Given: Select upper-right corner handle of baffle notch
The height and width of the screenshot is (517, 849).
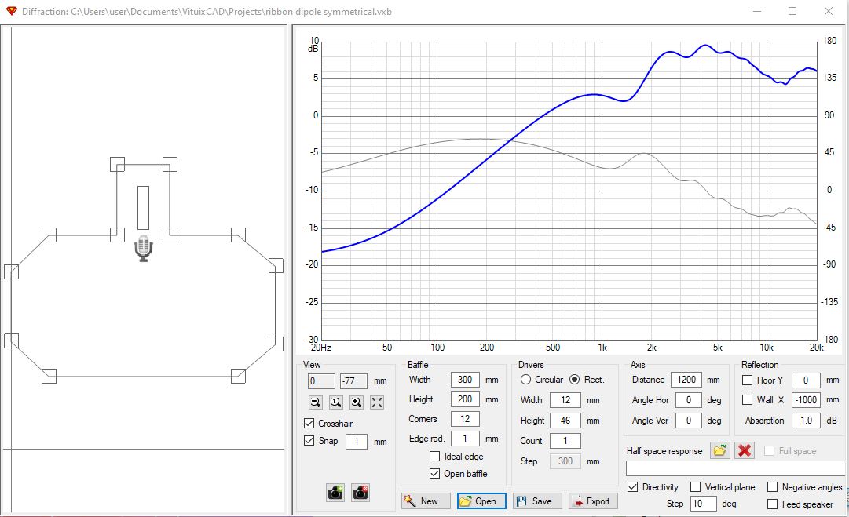Looking at the screenshot, I should 170,164.
